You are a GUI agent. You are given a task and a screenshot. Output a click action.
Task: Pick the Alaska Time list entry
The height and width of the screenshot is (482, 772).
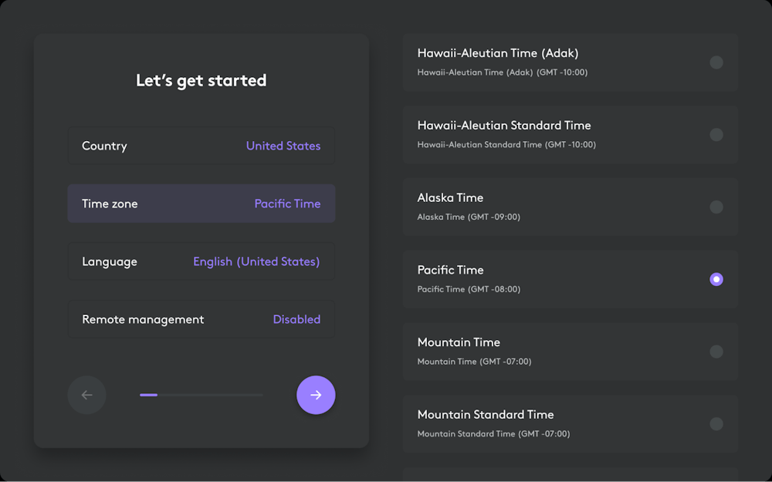coord(540,207)
